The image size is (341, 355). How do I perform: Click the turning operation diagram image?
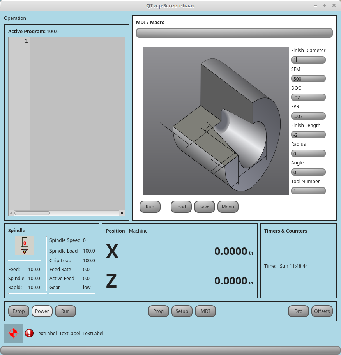click(216, 121)
